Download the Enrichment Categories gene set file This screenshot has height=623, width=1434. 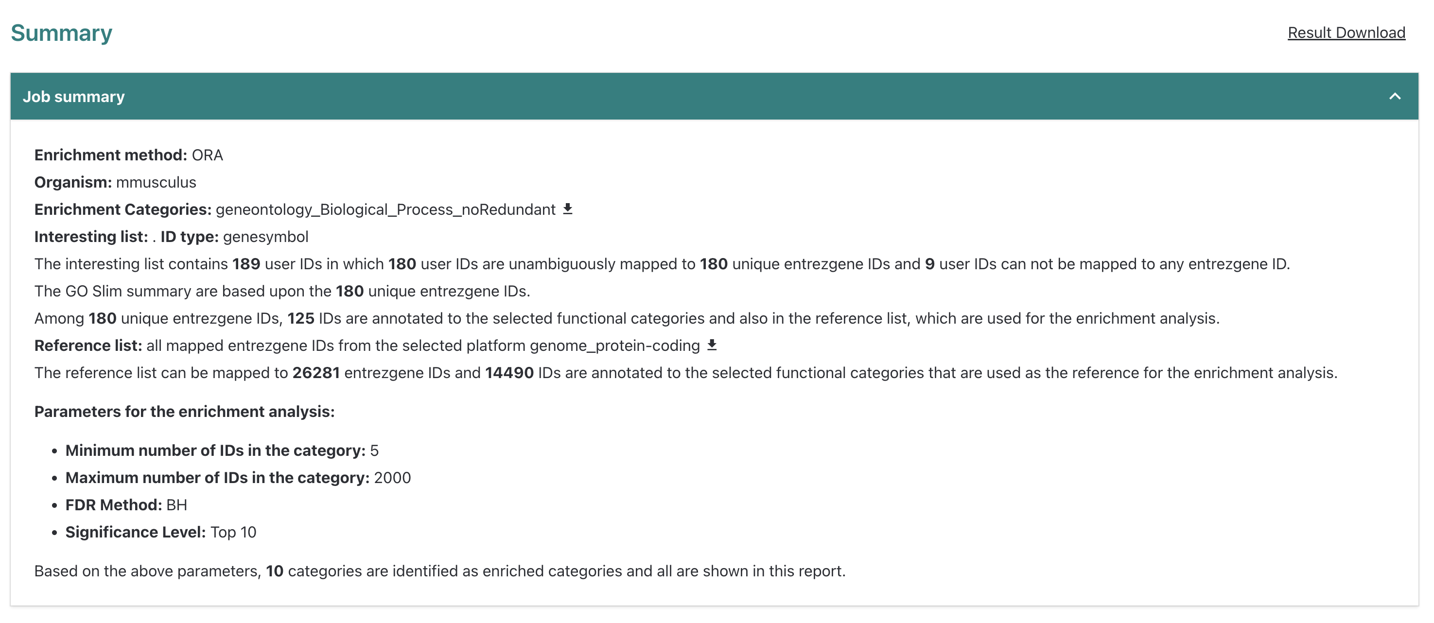(567, 209)
